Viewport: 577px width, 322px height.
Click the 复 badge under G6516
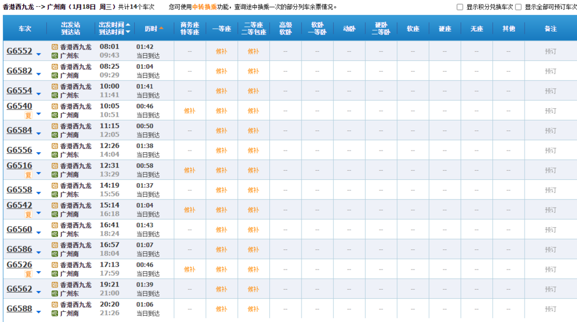[28, 175]
